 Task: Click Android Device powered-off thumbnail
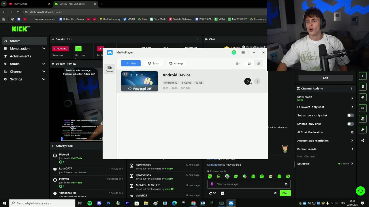pos(140,81)
